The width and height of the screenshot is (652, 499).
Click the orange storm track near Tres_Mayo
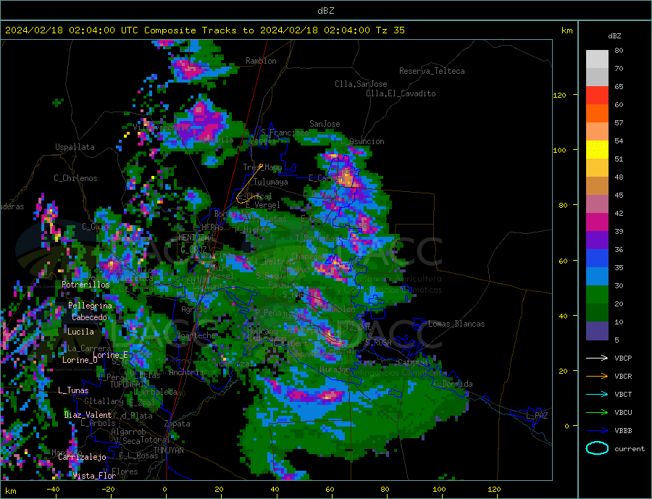248,183
